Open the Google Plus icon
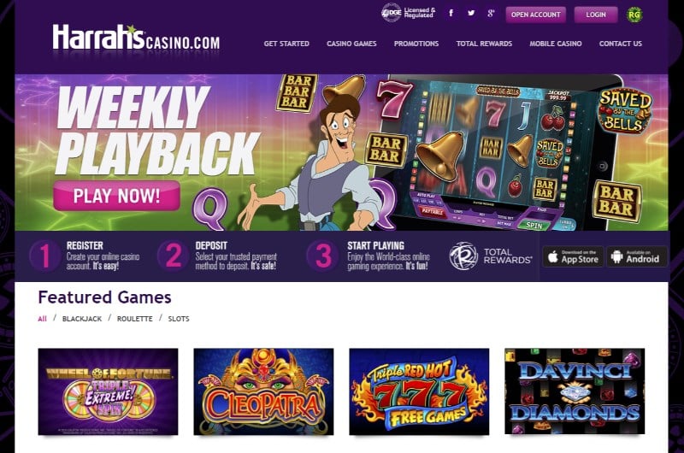This screenshot has width=684, height=453. click(x=491, y=13)
